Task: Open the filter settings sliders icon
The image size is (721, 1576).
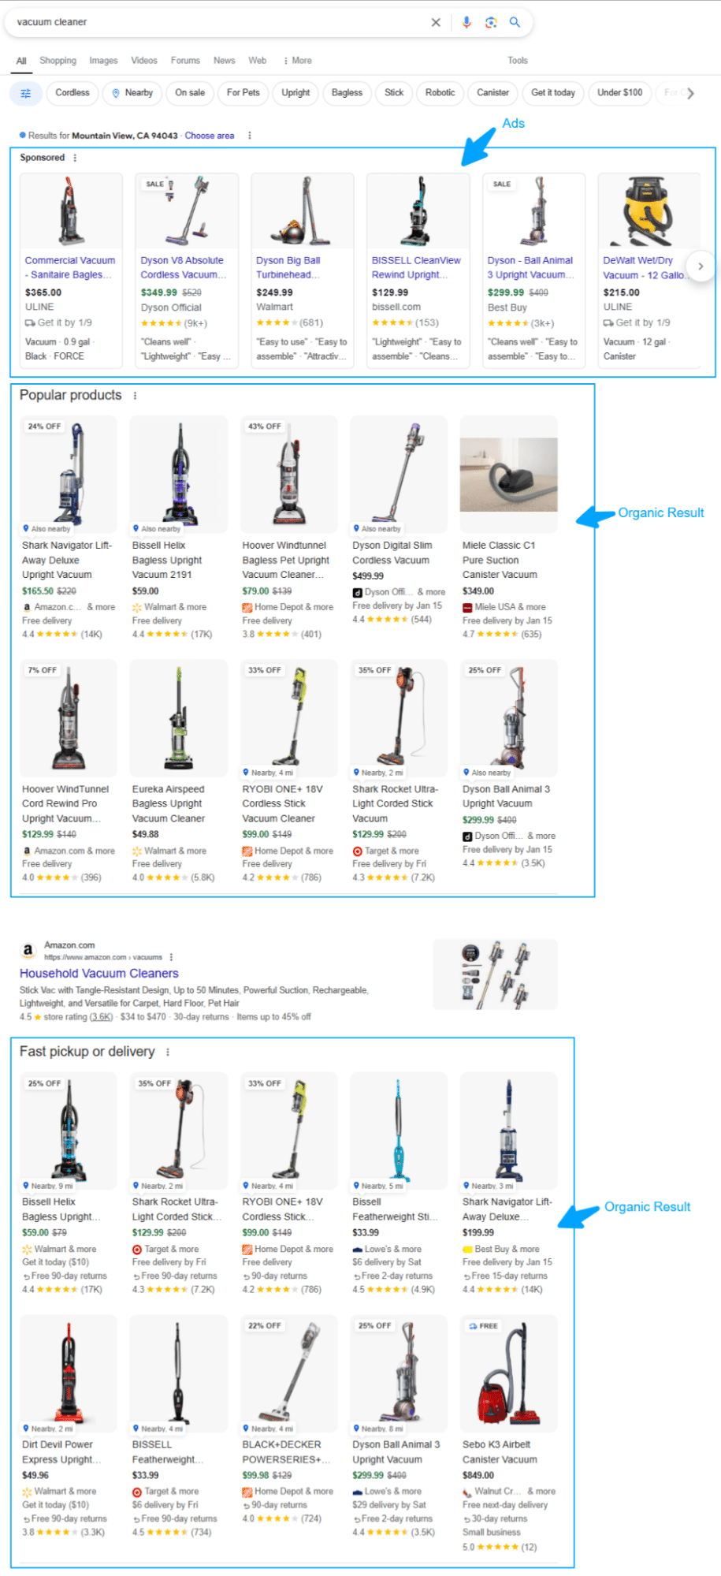Action: 26,93
